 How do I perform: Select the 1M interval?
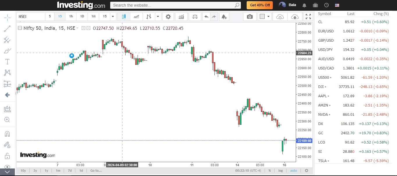(93, 16)
